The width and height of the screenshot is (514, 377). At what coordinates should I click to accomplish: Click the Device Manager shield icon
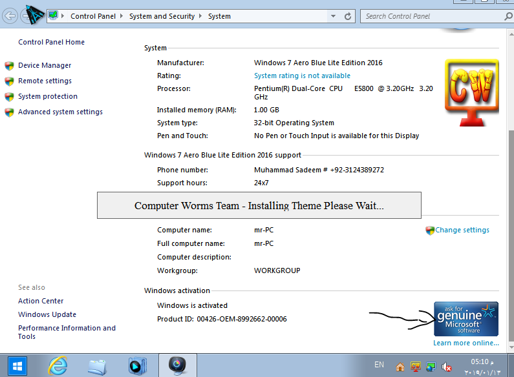point(9,66)
